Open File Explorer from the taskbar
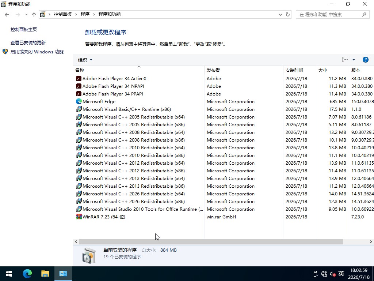The image size is (374, 281). 45,274
